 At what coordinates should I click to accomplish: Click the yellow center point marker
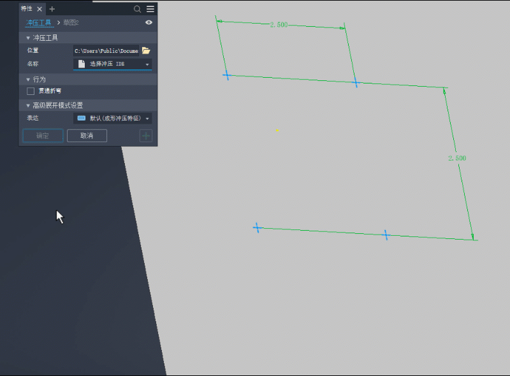277,130
